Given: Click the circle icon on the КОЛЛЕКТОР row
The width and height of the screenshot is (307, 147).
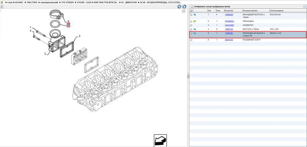Looking at the screenshot, I should click(191, 25).
